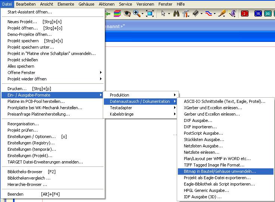Choose DXF importieren from the submenu

198,127
